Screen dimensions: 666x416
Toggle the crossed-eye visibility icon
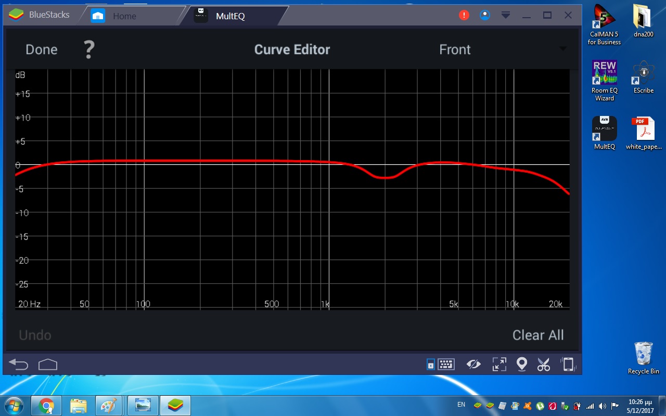pyautogui.click(x=473, y=365)
